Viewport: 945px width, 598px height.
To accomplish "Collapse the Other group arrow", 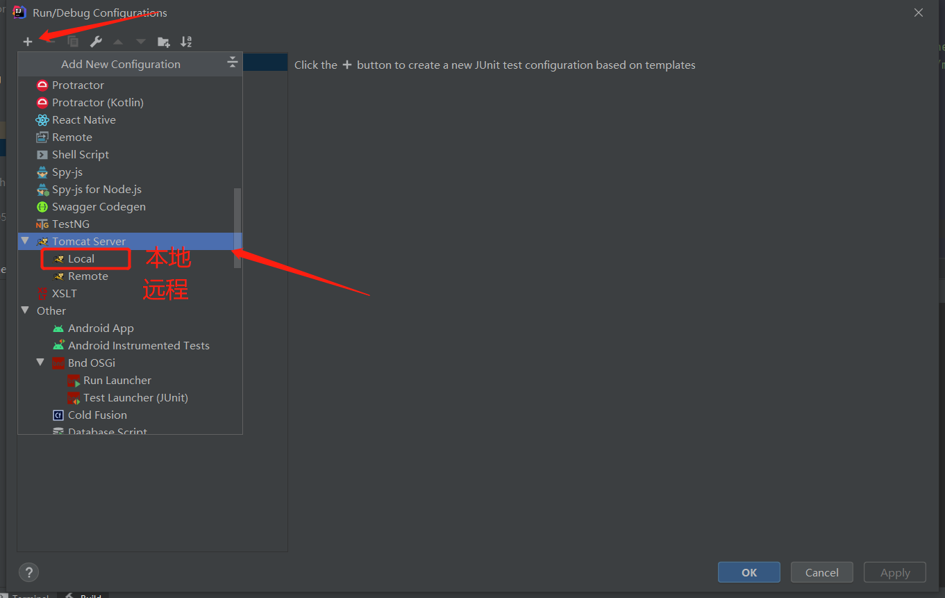I will tap(25, 310).
